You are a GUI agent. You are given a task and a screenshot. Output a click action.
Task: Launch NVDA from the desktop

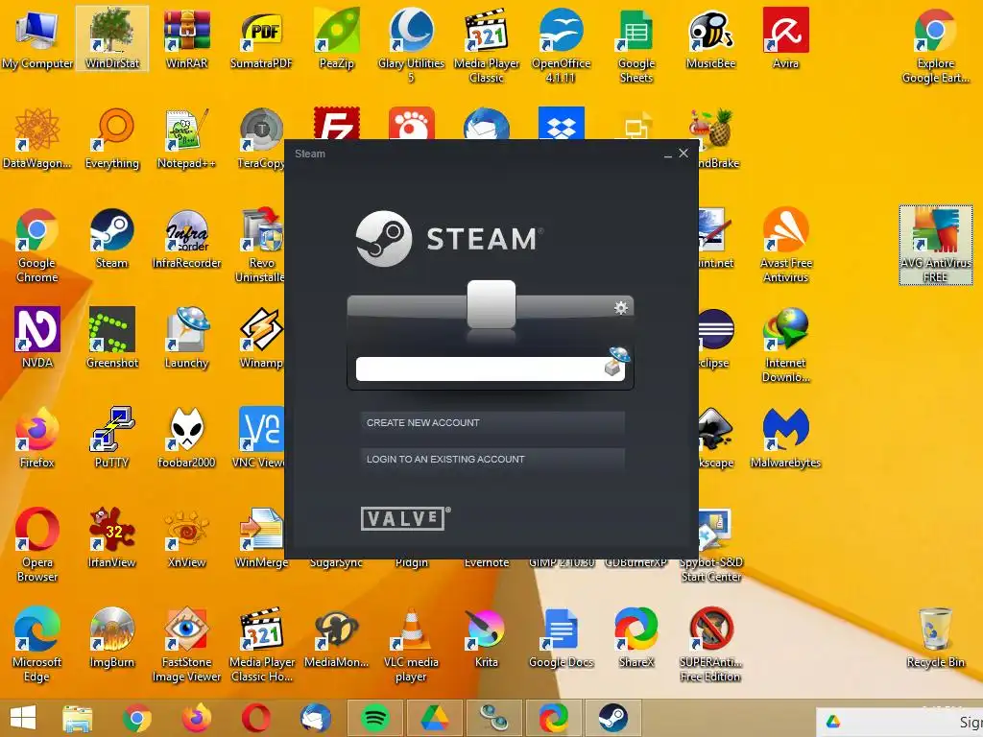click(37, 339)
